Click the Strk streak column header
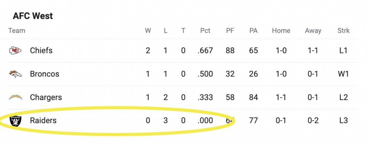This screenshot has width=369, height=145. tap(343, 31)
